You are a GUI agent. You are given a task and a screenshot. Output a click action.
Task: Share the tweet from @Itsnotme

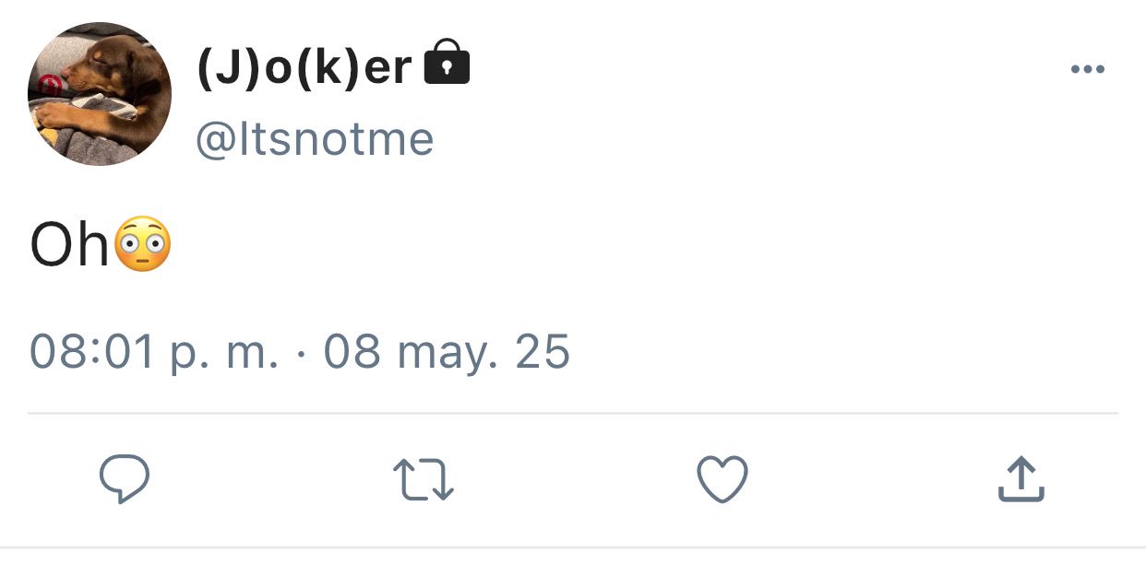[x=1021, y=479]
